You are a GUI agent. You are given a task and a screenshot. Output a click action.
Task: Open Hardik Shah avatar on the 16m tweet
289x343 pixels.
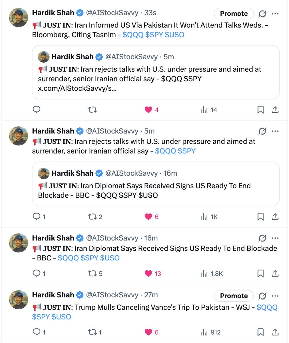[19, 243]
